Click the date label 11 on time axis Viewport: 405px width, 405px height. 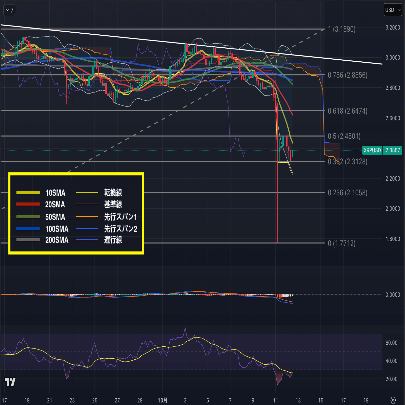pos(275,400)
